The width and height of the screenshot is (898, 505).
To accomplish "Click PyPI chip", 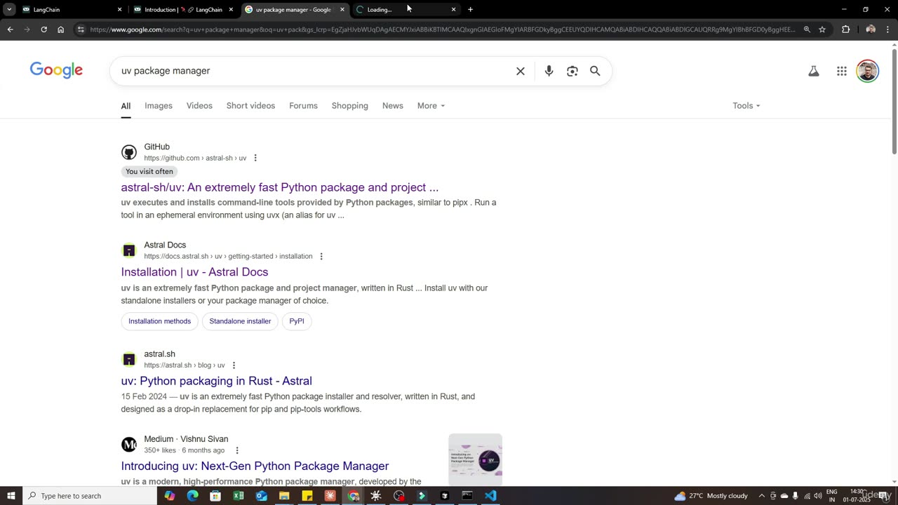I will (x=297, y=321).
